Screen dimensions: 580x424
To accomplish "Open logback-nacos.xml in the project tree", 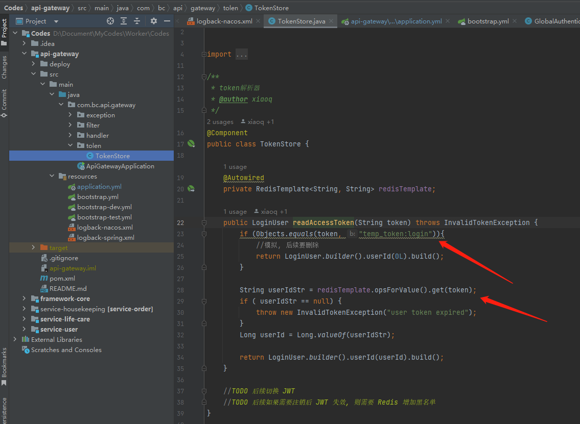I will [x=100, y=228].
